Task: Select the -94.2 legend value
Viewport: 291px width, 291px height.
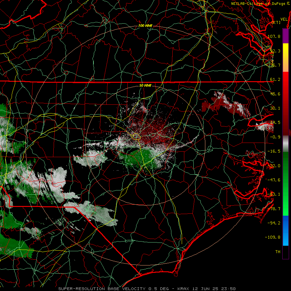Action: point(274,223)
